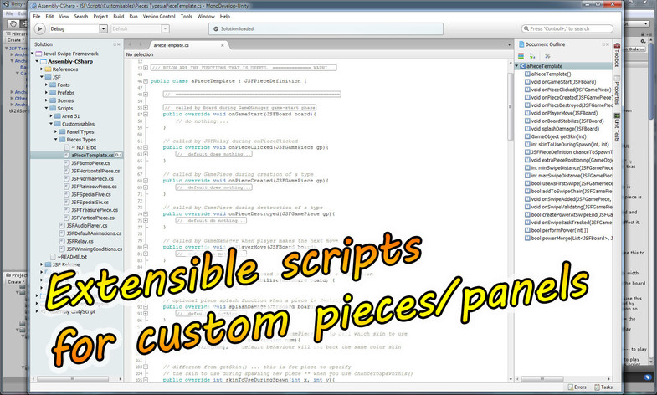The width and height of the screenshot is (657, 395).
Task: Toggle fold for onGameStart method line 57
Action: 146,115
